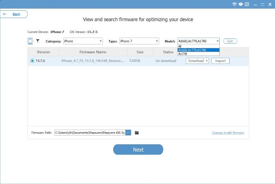Click the Back arrow button
Image resolution: width=275 pixels, height=184 pixels.
13,14
